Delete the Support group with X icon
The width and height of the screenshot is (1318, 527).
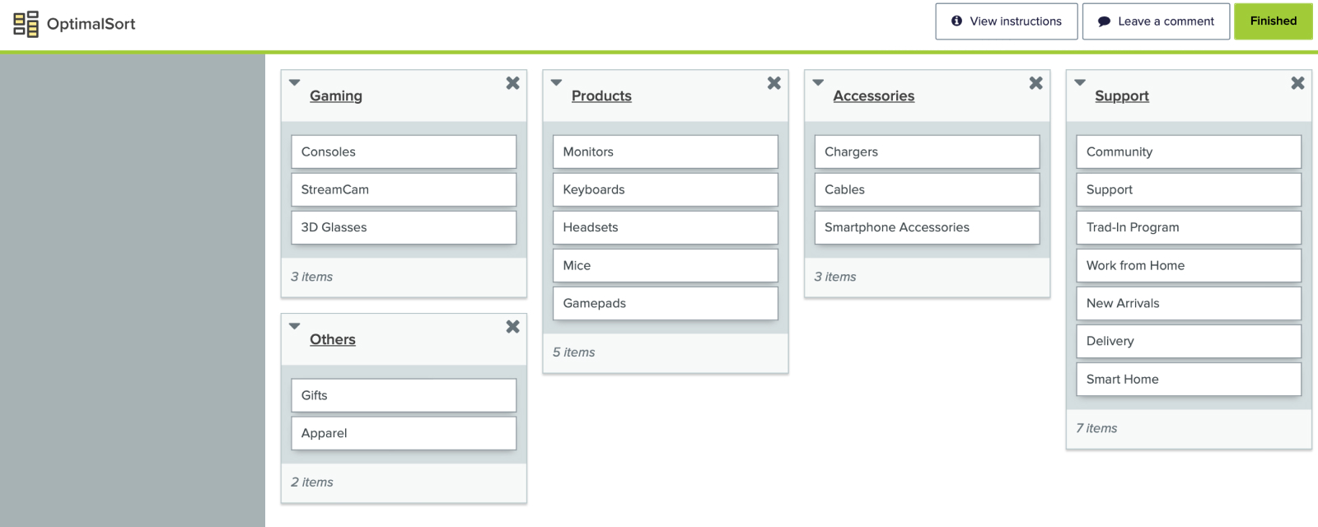pos(1297,83)
